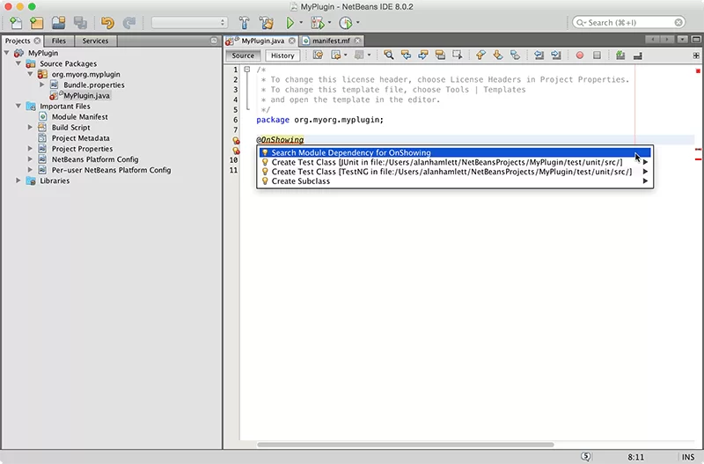
Task: Select Module Manifest in the tree
Action: point(79,117)
